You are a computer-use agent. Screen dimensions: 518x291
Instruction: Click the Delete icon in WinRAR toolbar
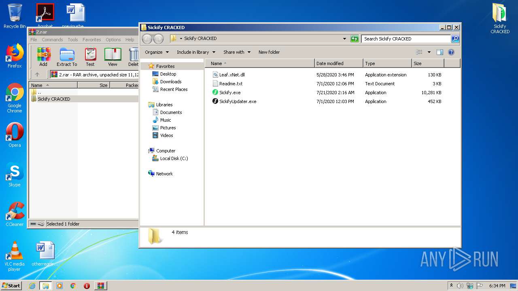(x=133, y=57)
